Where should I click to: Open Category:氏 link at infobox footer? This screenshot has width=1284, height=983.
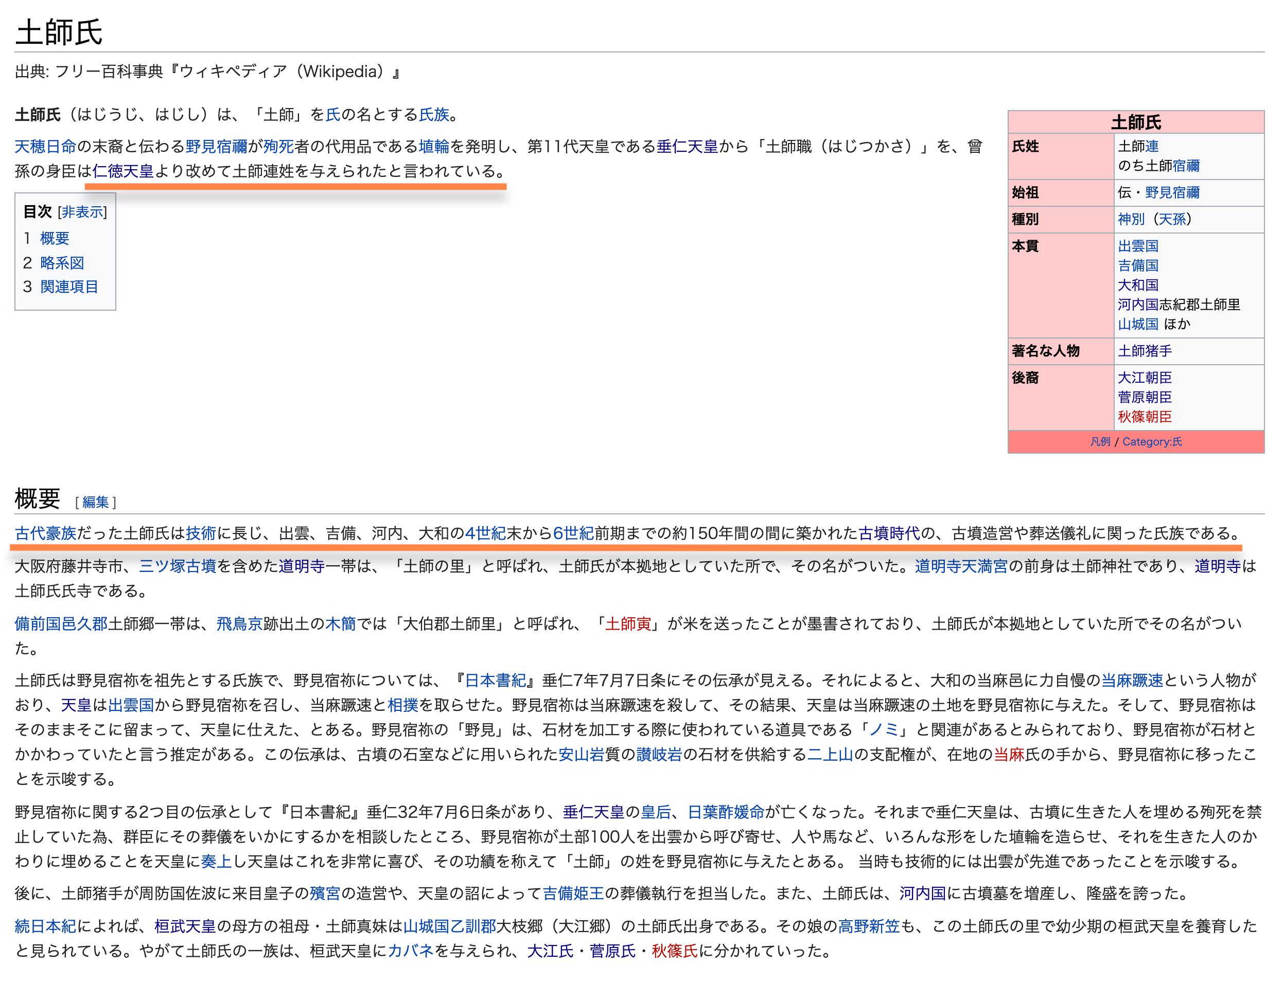tap(1152, 442)
